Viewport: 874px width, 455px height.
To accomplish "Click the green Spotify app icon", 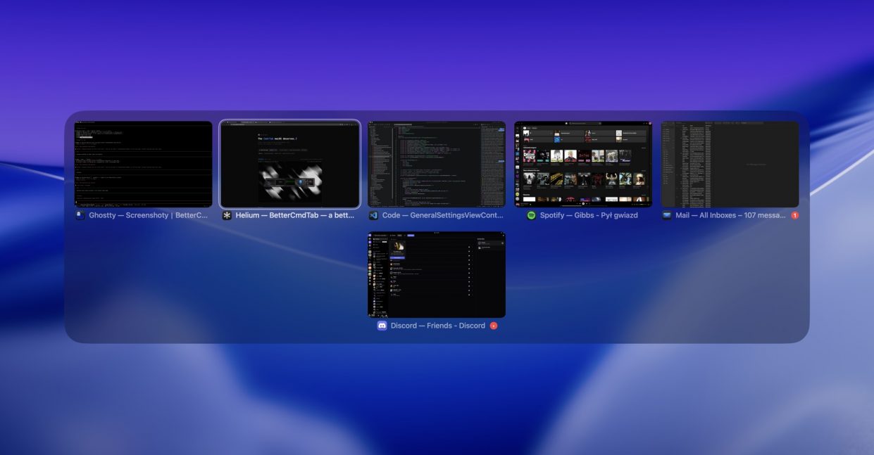I will (532, 215).
